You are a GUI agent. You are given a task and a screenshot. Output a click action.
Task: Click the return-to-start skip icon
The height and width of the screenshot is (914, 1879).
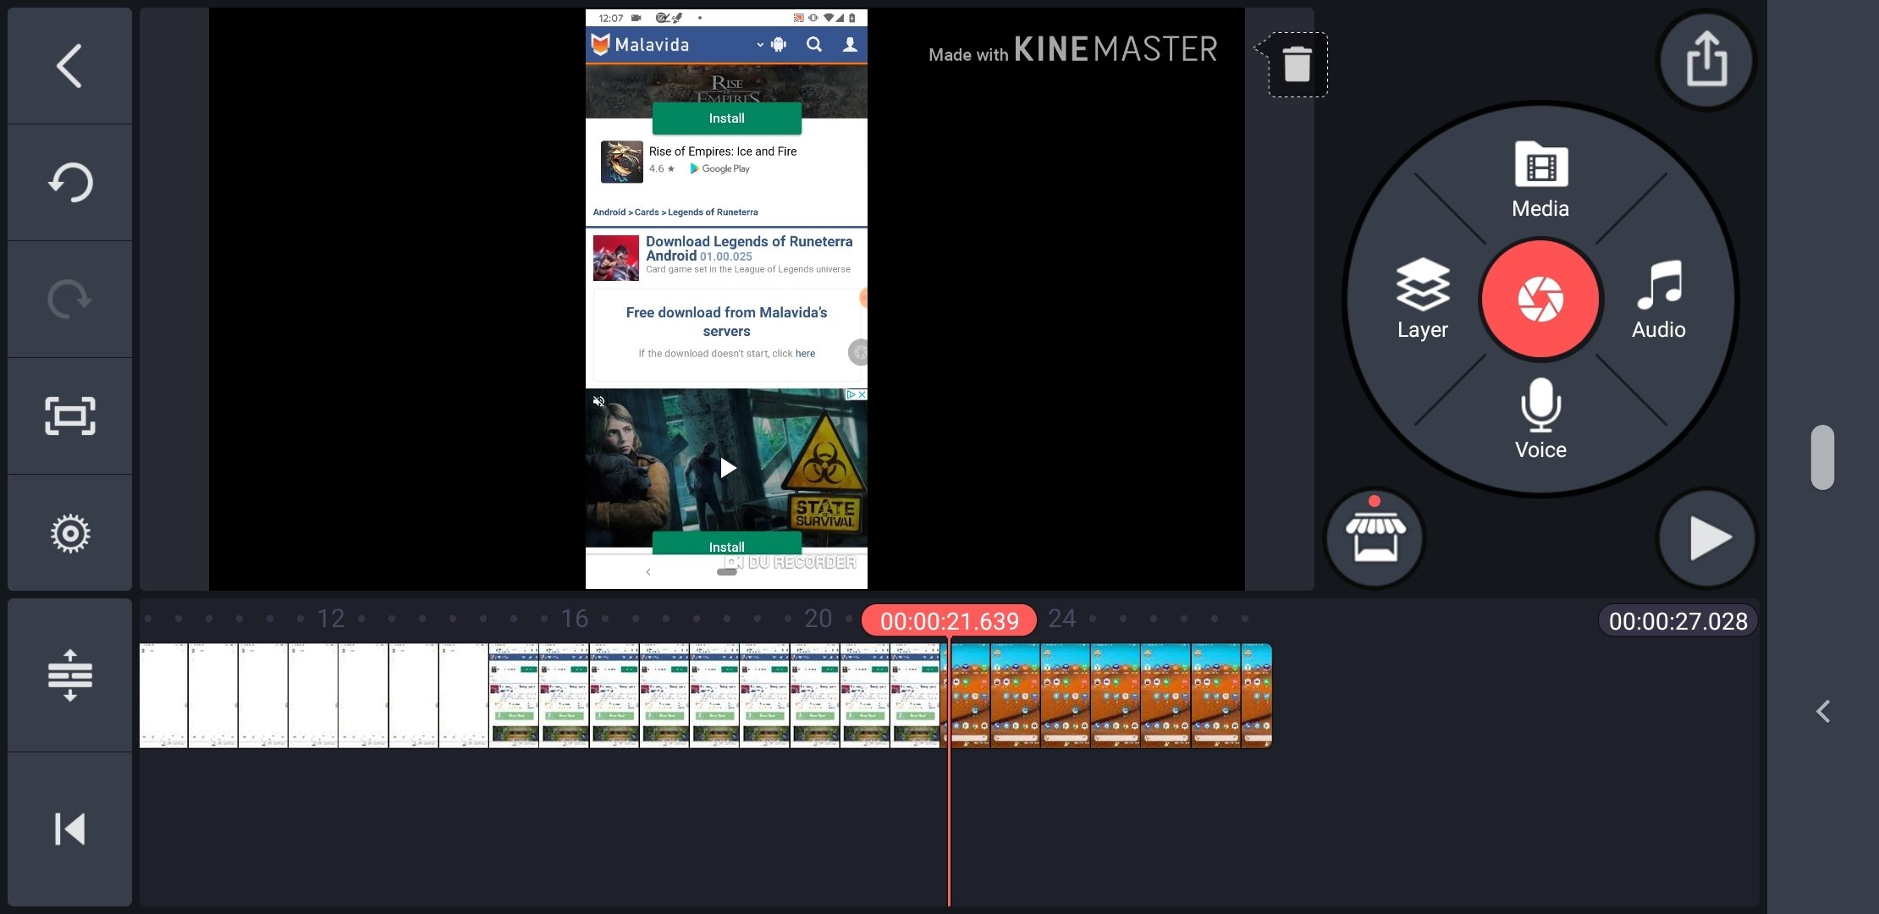(67, 828)
